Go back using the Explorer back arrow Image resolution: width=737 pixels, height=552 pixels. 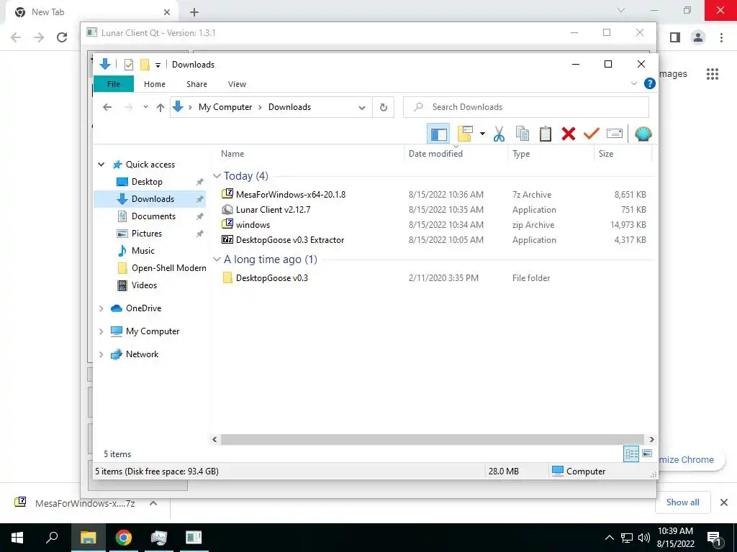pos(107,108)
